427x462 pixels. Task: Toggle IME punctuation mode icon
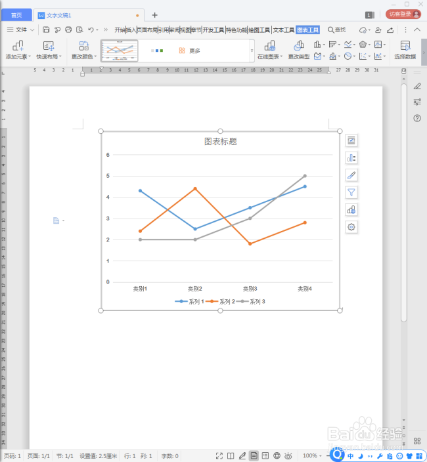370,456
